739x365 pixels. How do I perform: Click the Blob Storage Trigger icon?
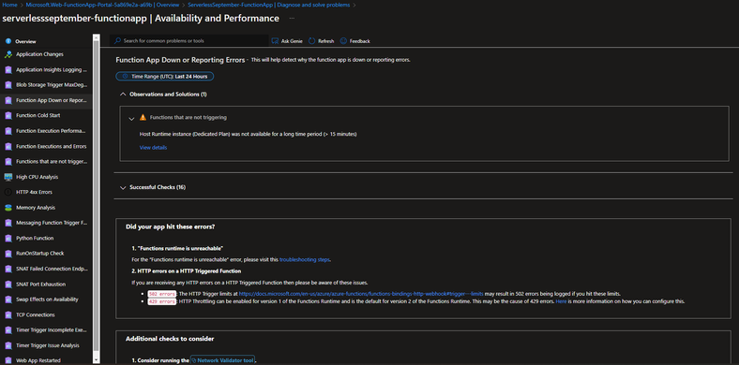coord(8,85)
